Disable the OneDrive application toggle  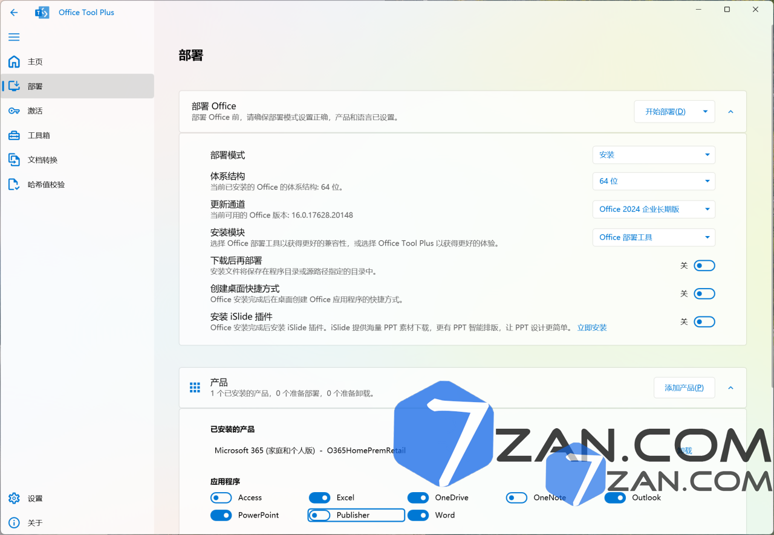(x=418, y=498)
